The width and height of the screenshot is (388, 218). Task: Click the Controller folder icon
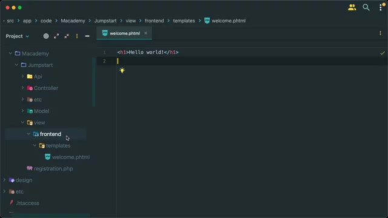click(x=30, y=88)
